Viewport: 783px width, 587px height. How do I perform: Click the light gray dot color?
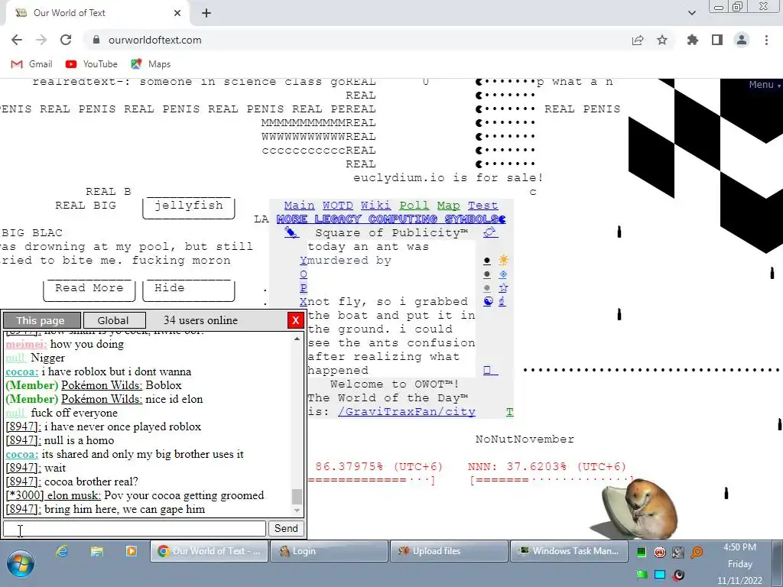click(x=487, y=288)
